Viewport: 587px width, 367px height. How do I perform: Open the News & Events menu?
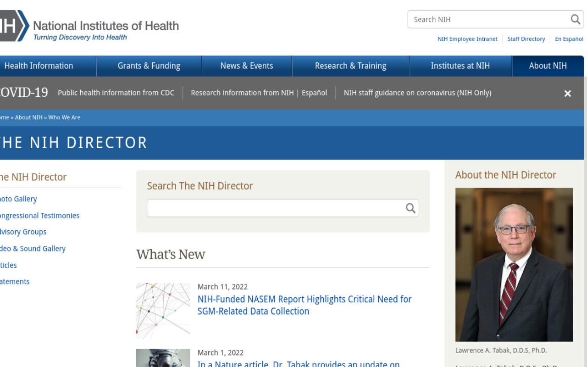(247, 66)
